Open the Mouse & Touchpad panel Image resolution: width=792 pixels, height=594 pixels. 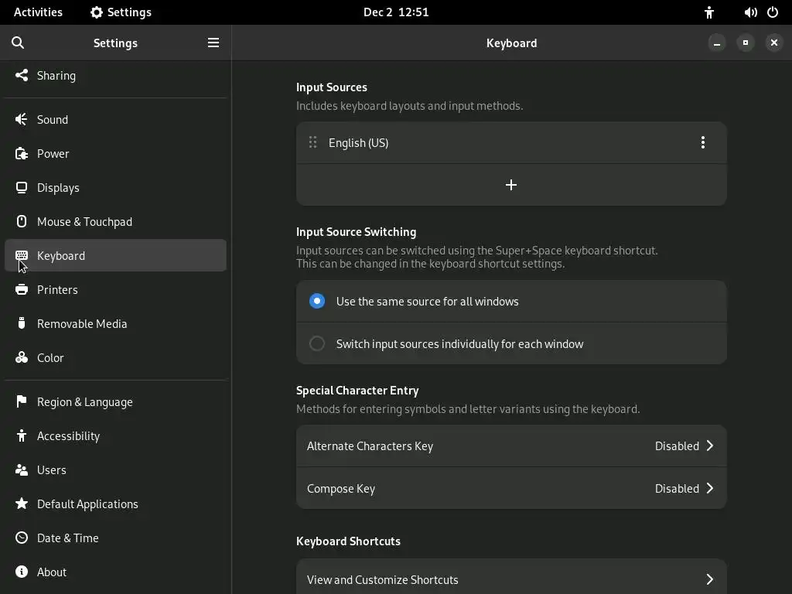(x=84, y=221)
